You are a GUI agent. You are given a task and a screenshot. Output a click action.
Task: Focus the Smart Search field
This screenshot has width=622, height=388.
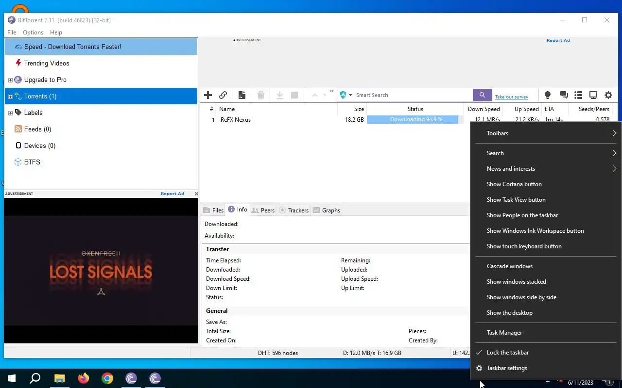click(413, 95)
